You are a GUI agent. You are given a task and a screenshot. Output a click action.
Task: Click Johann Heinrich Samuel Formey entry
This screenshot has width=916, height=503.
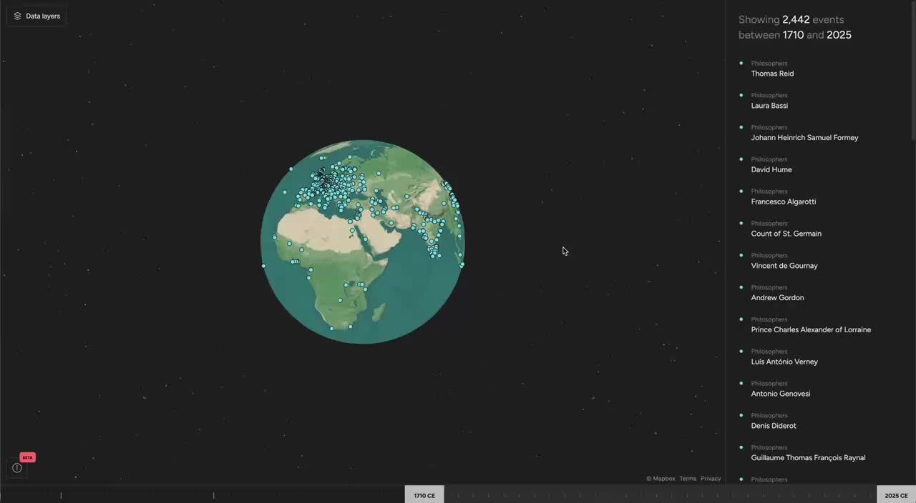(804, 138)
